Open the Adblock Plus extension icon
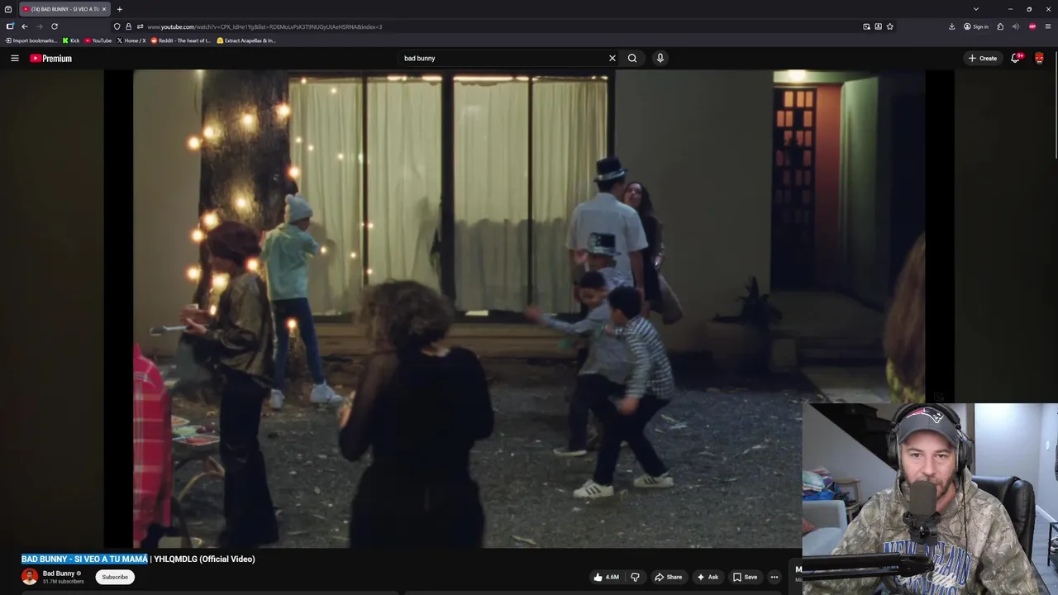Image resolution: width=1058 pixels, height=595 pixels. point(1032,26)
